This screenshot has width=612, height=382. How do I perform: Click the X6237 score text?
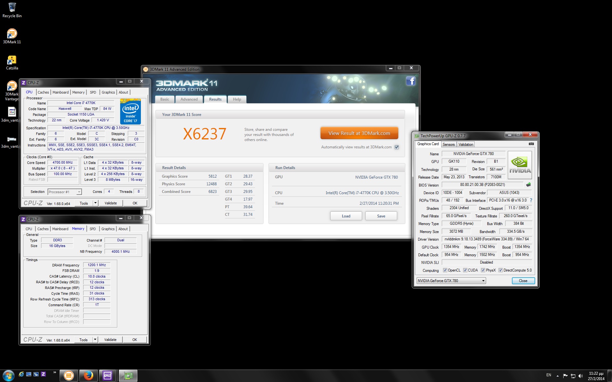coord(205,134)
